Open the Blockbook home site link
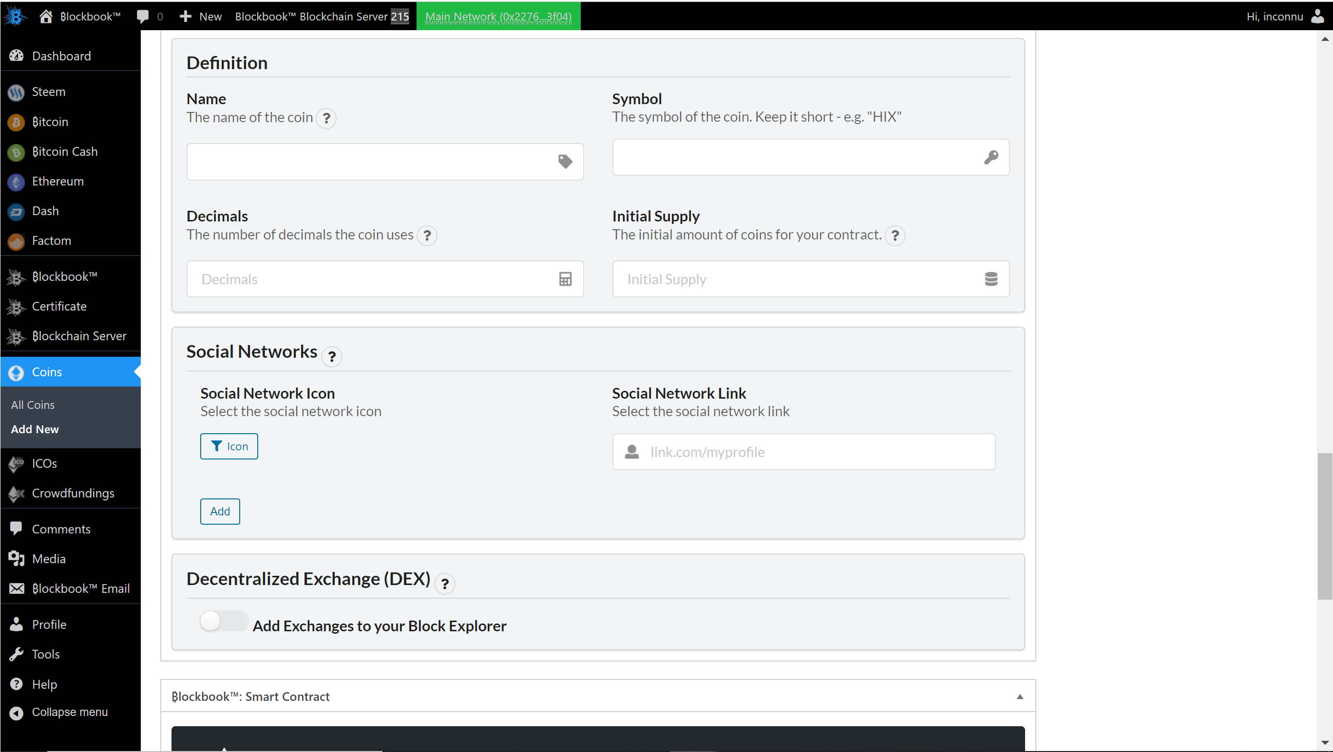This screenshot has height=752, width=1333. 80,16
